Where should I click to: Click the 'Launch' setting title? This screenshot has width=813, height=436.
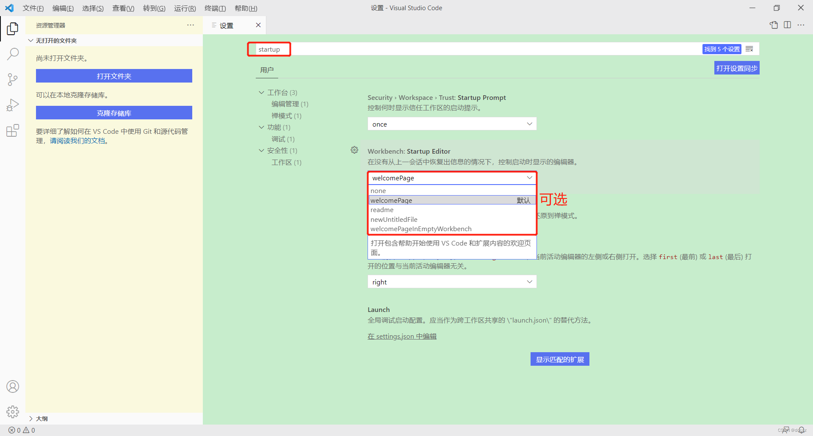pos(379,309)
